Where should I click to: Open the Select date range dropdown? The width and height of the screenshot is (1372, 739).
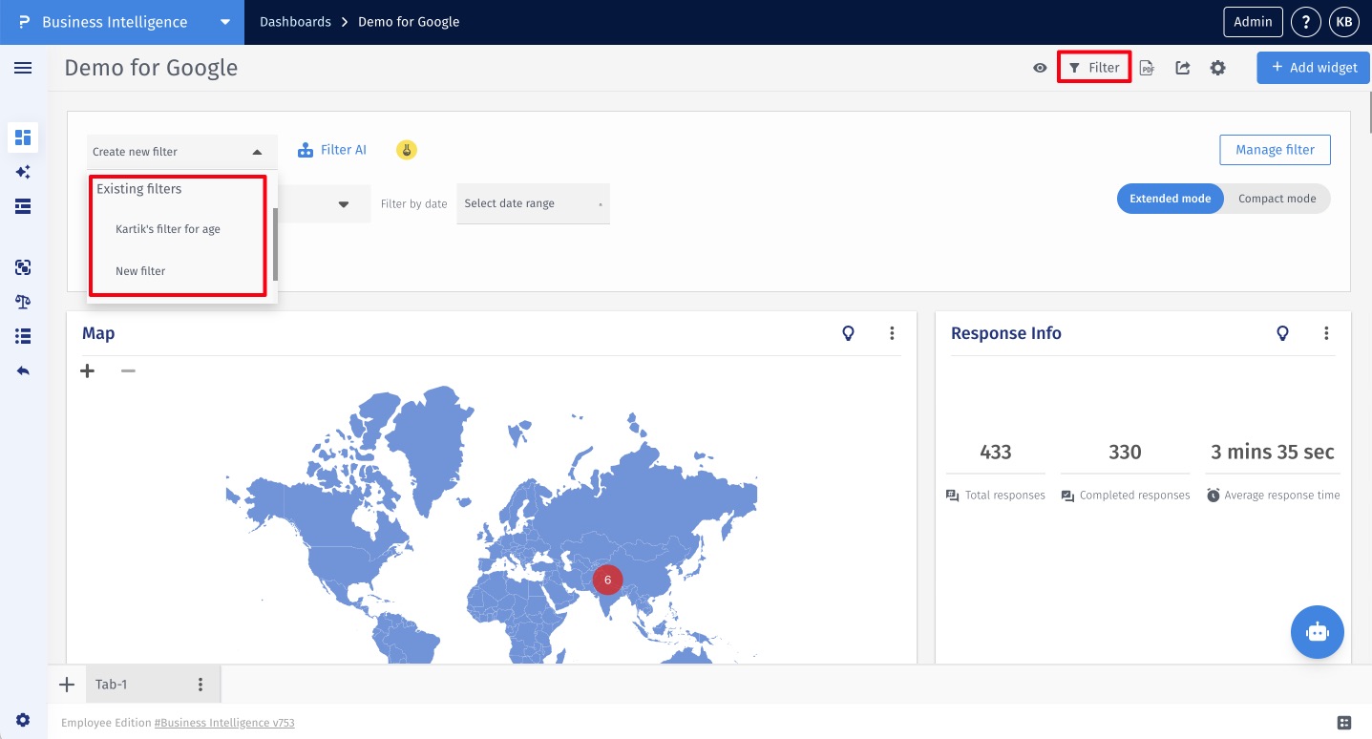pyautogui.click(x=532, y=203)
